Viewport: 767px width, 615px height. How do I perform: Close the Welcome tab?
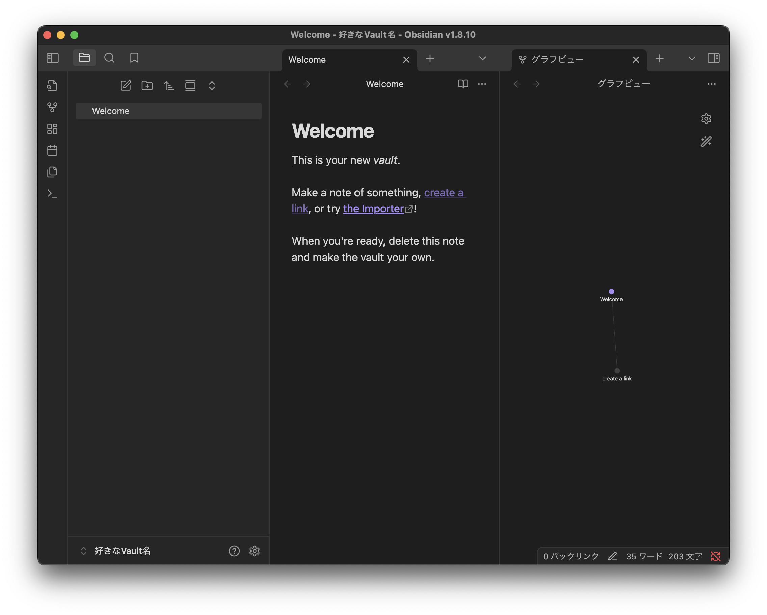[406, 60]
